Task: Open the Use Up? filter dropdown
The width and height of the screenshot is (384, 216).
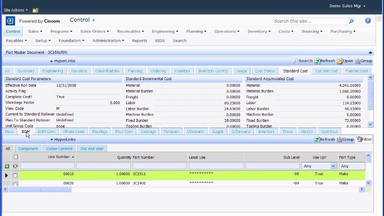Action: point(333,166)
